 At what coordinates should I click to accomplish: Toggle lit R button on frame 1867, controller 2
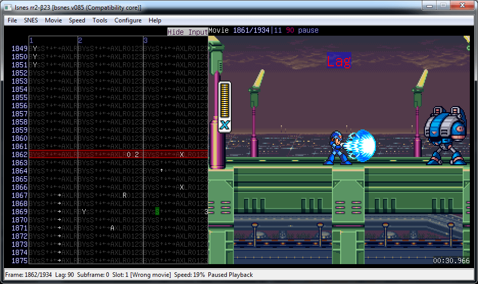[x=125, y=195]
